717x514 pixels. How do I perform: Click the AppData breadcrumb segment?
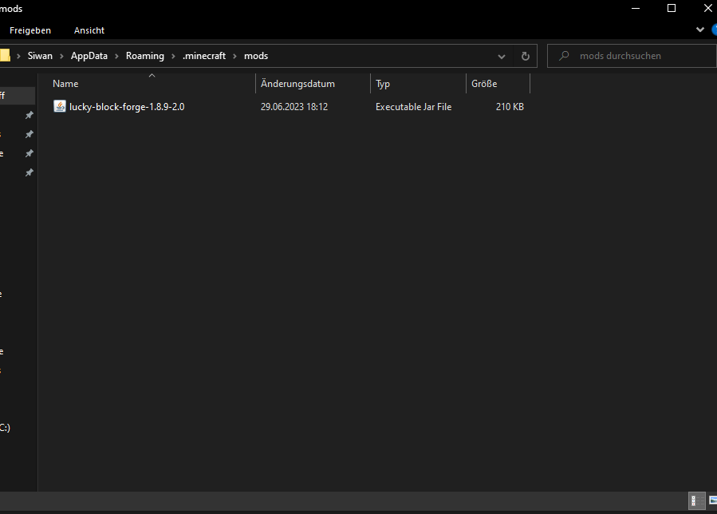pos(89,56)
